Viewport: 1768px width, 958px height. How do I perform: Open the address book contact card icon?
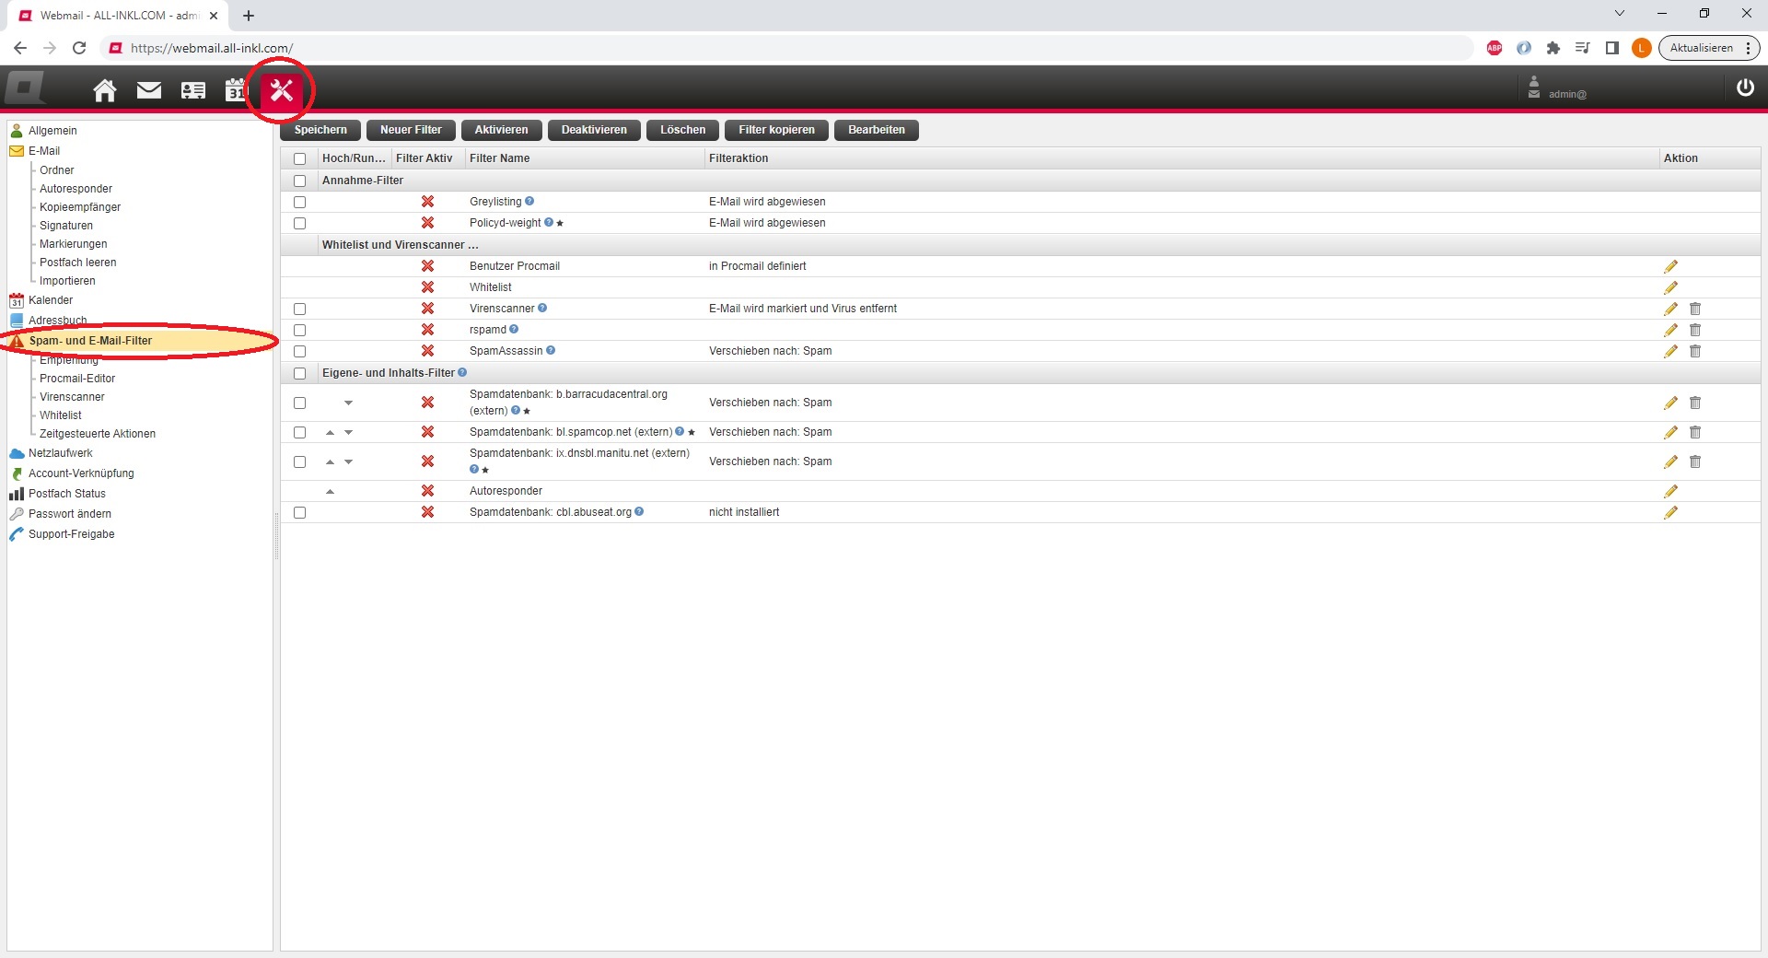tap(193, 90)
